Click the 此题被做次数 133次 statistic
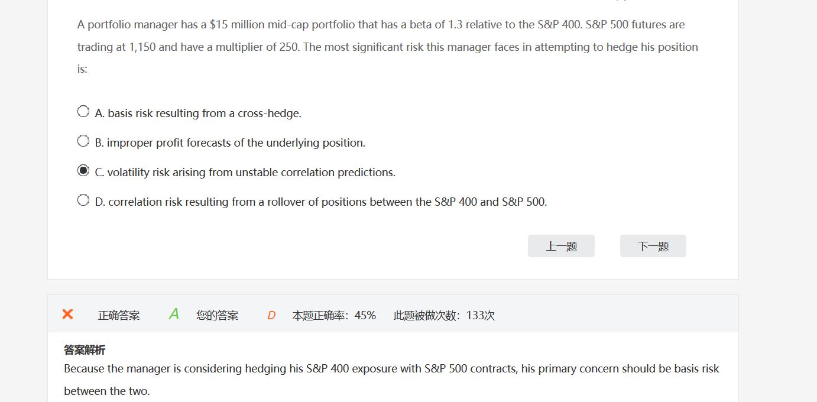817x402 pixels. coord(444,316)
